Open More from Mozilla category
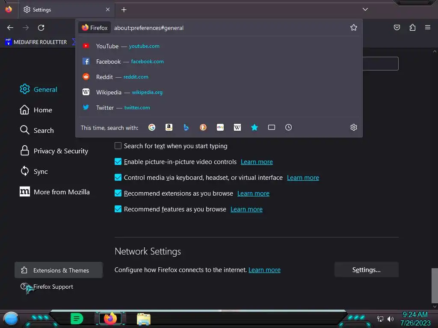Image resolution: width=438 pixels, height=328 pixels. pyautogui.click(x=55, y=192)
